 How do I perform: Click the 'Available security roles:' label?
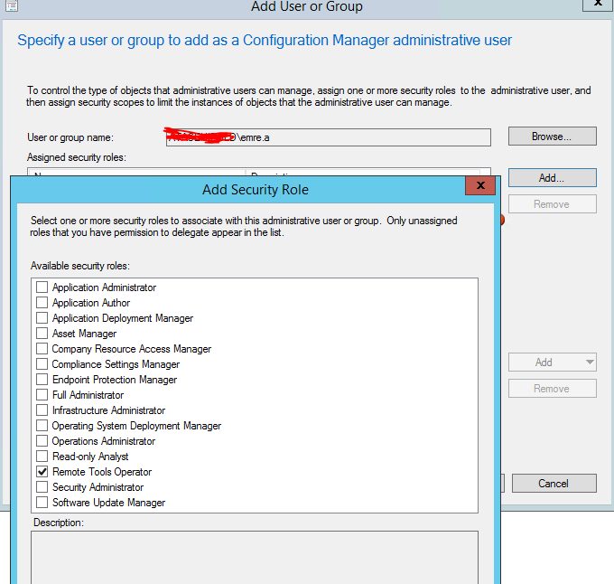(80, 266)
